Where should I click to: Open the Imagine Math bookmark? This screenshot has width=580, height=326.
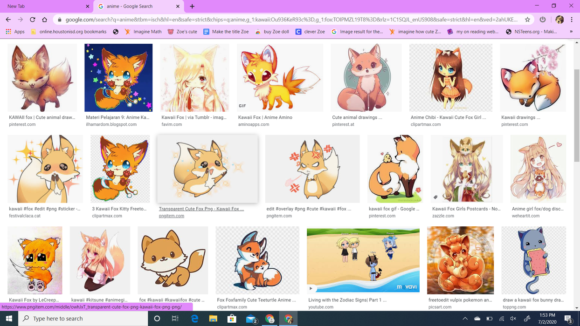point(143,32)
